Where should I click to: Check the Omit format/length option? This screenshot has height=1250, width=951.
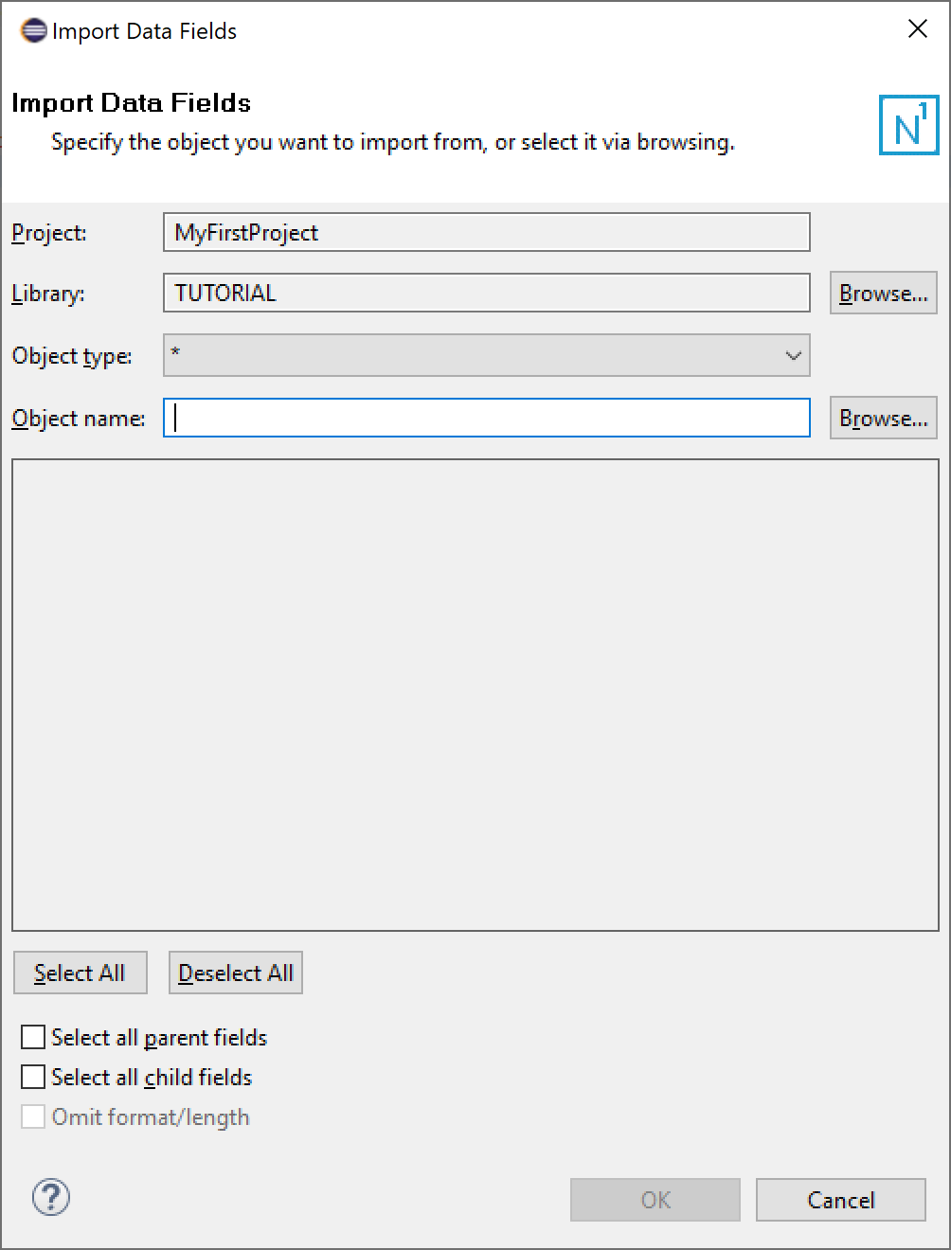point(33,1116)
